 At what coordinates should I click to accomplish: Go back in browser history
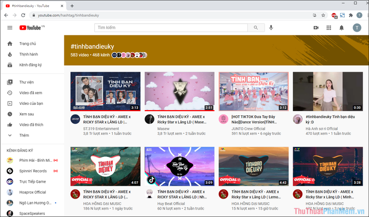tap(6, 15)
